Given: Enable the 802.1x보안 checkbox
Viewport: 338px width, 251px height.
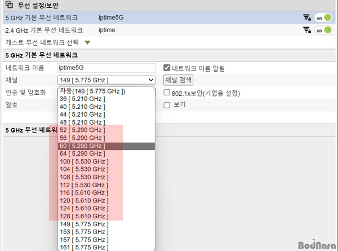Looking at the screenshot, I should pyautogui.click(x=167, y=93).
